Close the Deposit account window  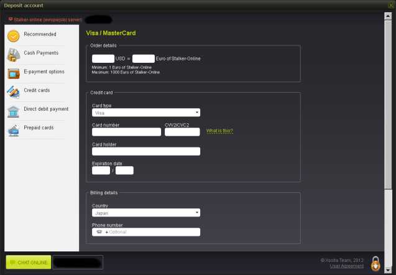[392, 5]
